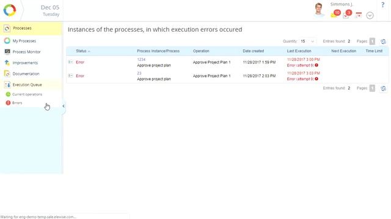
Task: Open Execution Queue menu item
Action: tap(27, 85)
